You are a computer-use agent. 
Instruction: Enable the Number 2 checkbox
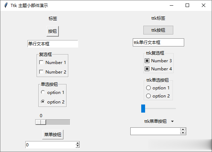pyautogui.click(x=41, y=72)
